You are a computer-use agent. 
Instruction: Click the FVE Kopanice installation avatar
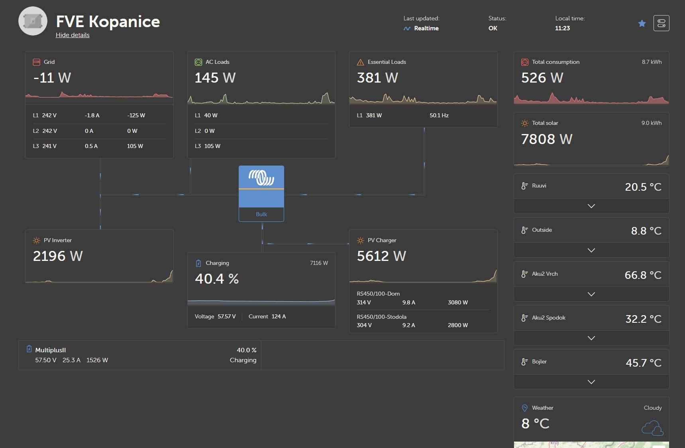point(33,21)
